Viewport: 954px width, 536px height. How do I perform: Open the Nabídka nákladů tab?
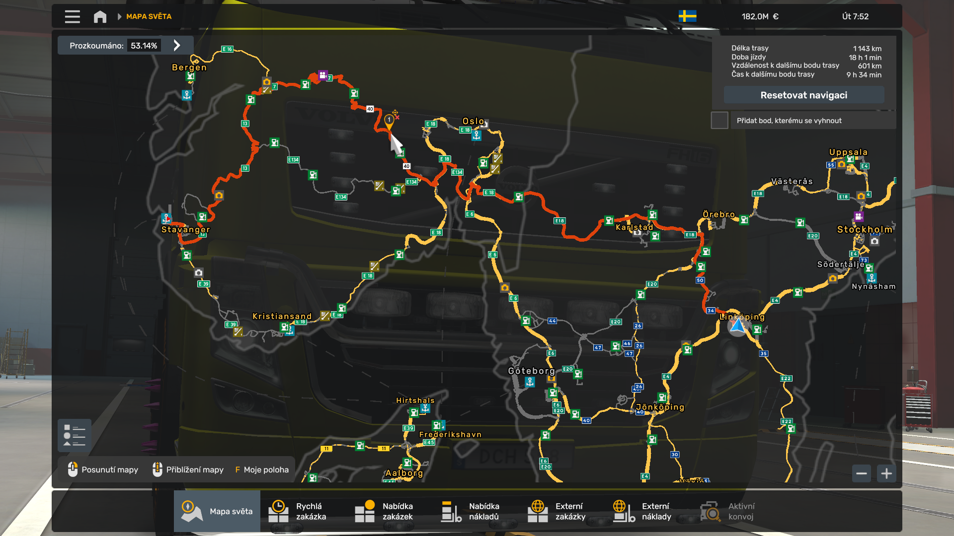pos(476,511)
